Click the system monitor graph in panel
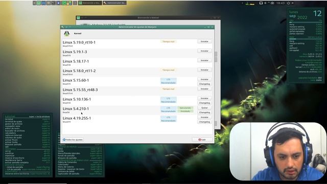This screenshot has height=184, width=327. pos(250,3)
